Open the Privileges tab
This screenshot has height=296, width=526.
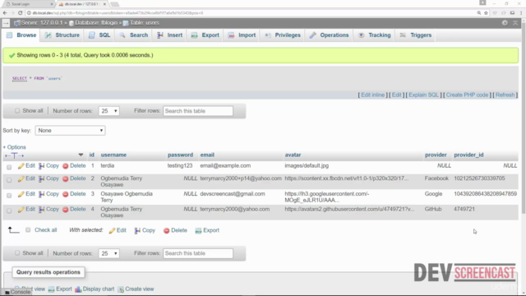pos(283,35)
